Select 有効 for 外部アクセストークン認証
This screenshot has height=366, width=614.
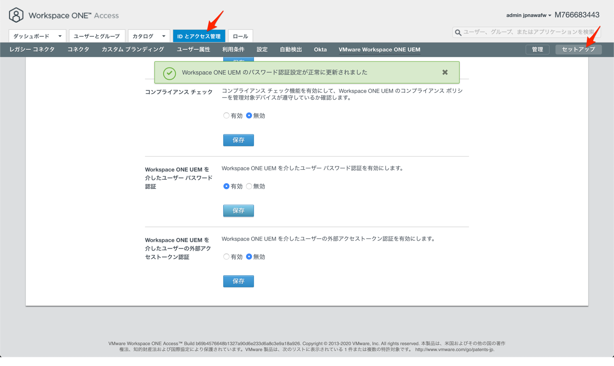(226, 257)
